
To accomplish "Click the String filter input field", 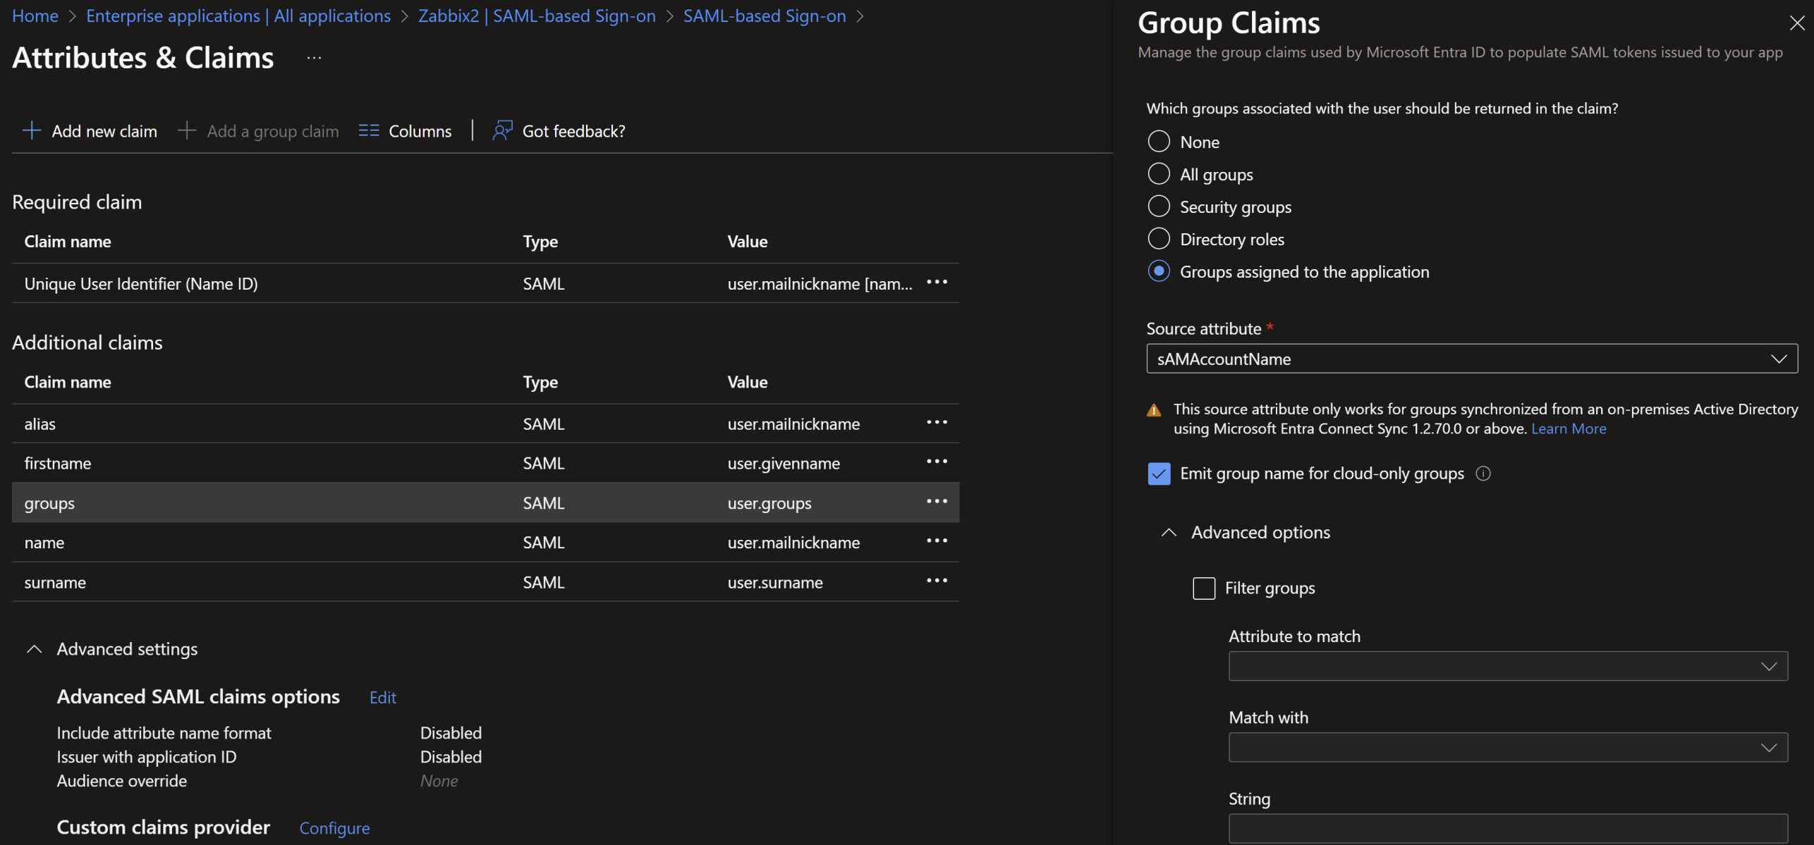I will coord(1507,828).
